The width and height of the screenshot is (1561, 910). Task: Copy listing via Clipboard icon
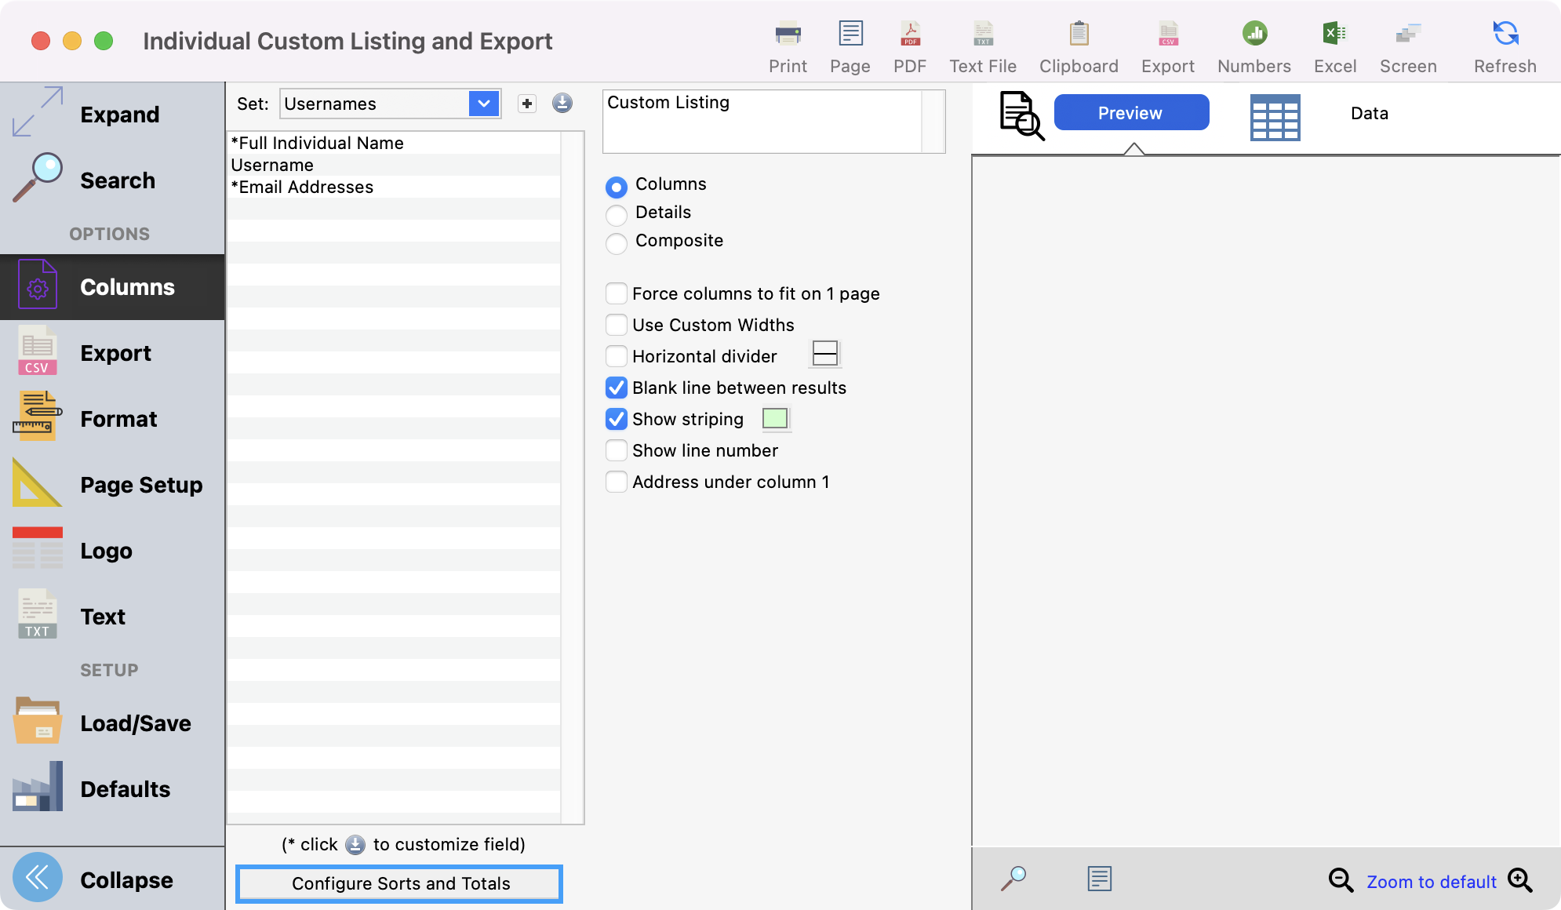tap(1079, 35)
